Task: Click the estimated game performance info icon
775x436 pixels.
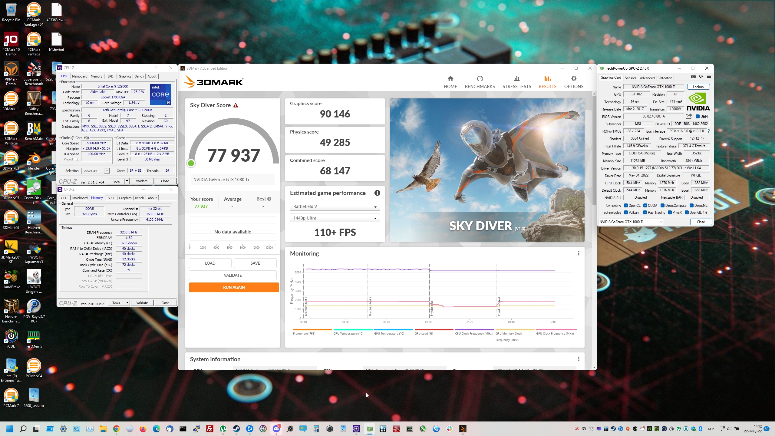Action: [377, 193]
